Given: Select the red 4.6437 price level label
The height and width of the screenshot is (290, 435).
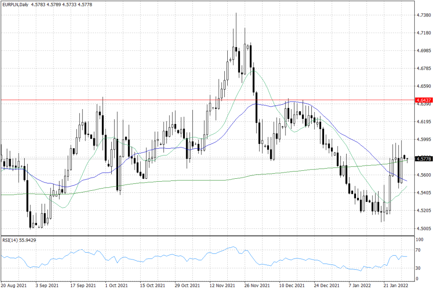Looking at the screenshot, I should [424, 100].
